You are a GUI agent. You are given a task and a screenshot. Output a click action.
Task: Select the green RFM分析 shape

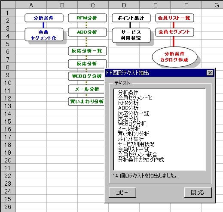(87, 18)
